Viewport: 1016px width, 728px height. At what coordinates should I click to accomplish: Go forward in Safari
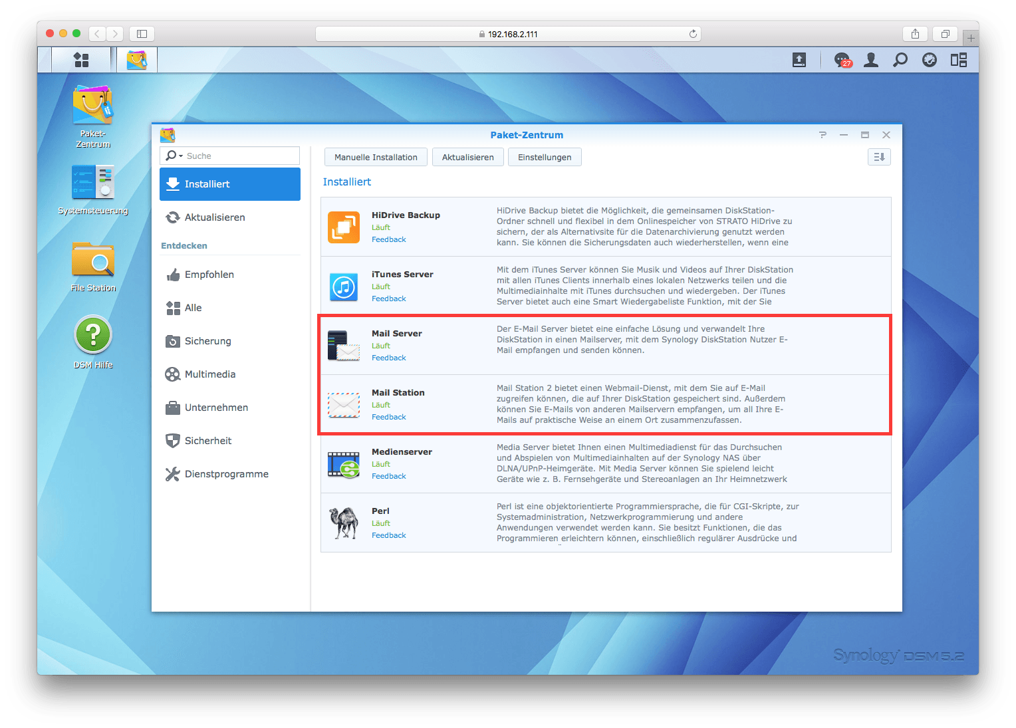115,34
